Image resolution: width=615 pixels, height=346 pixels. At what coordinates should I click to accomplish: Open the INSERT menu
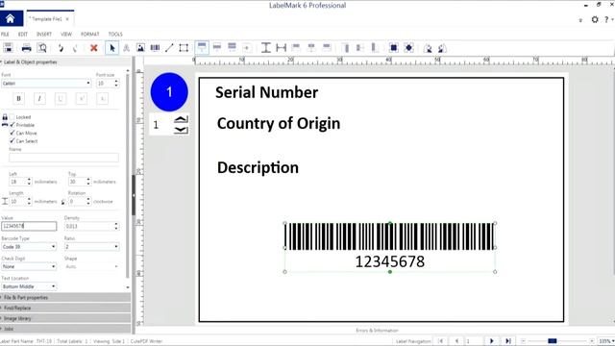point(44,35)
